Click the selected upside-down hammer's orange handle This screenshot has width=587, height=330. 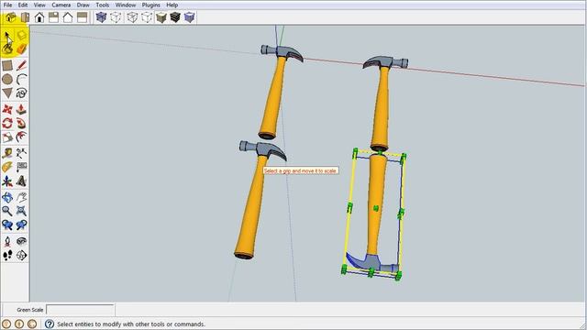(x=376, y=204)
